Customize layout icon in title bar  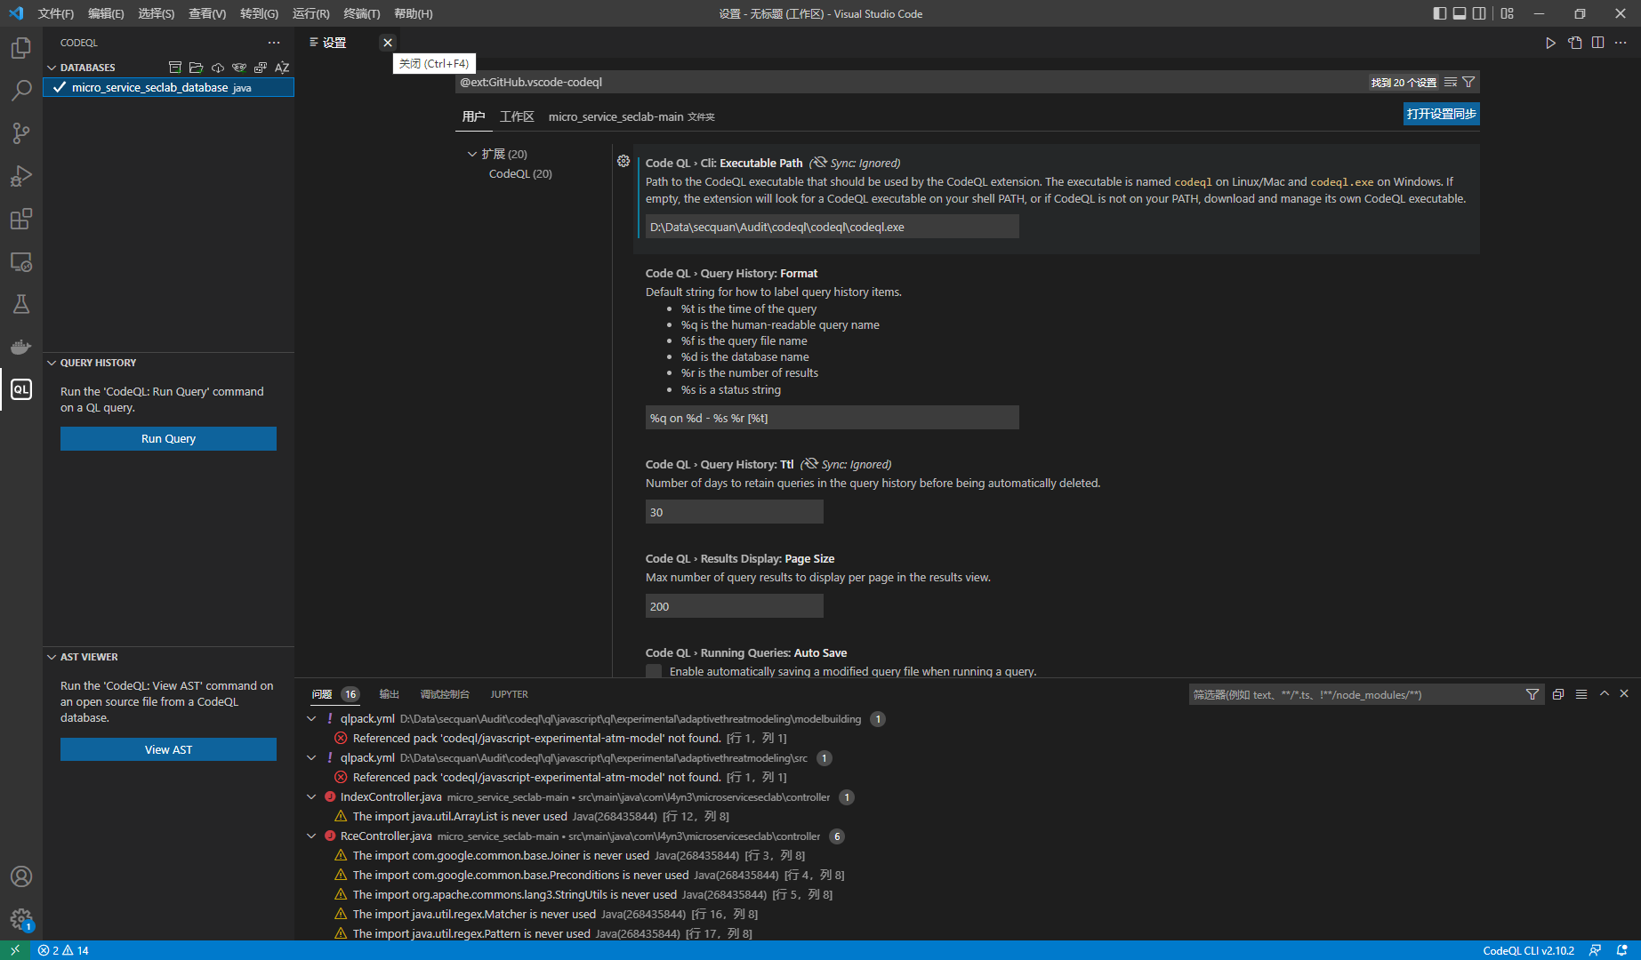point(1507,13)
